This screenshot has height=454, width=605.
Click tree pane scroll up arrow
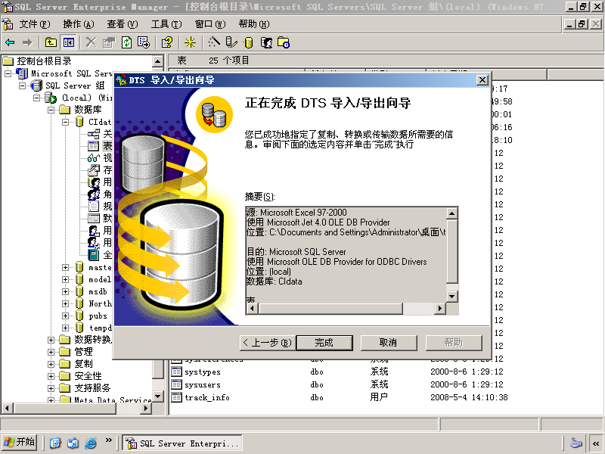(158, 61)
